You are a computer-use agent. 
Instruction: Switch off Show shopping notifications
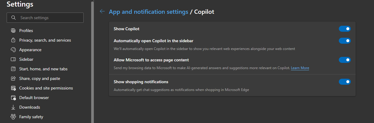pyautogui.click(x=345, y=82)
